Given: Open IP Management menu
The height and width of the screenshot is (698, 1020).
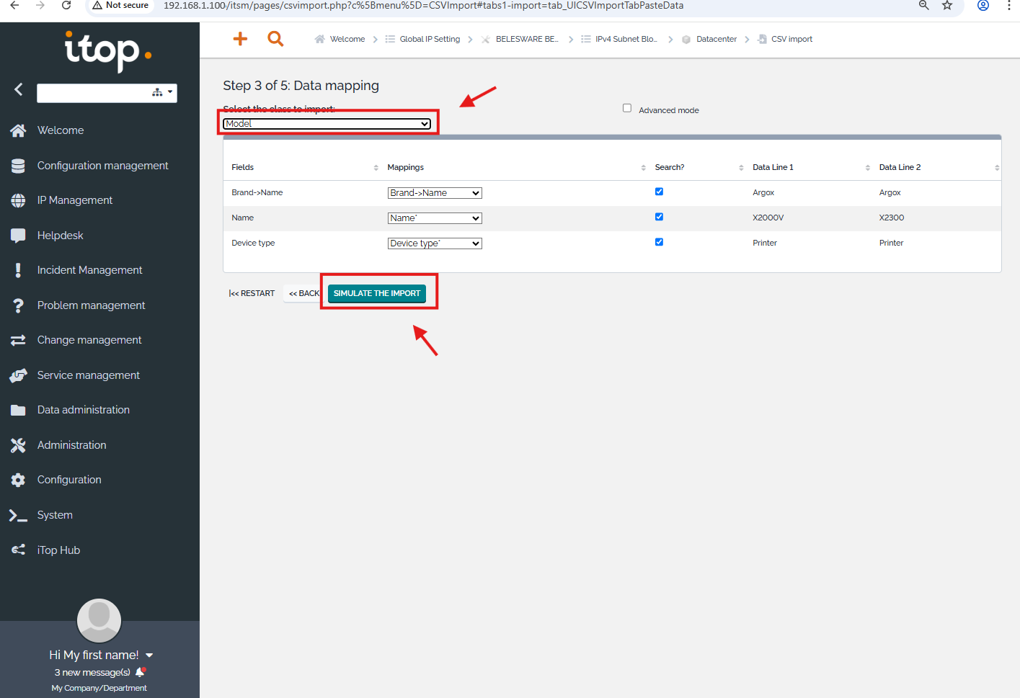Looking at the screenshot, I should click(x=75, y=200).
